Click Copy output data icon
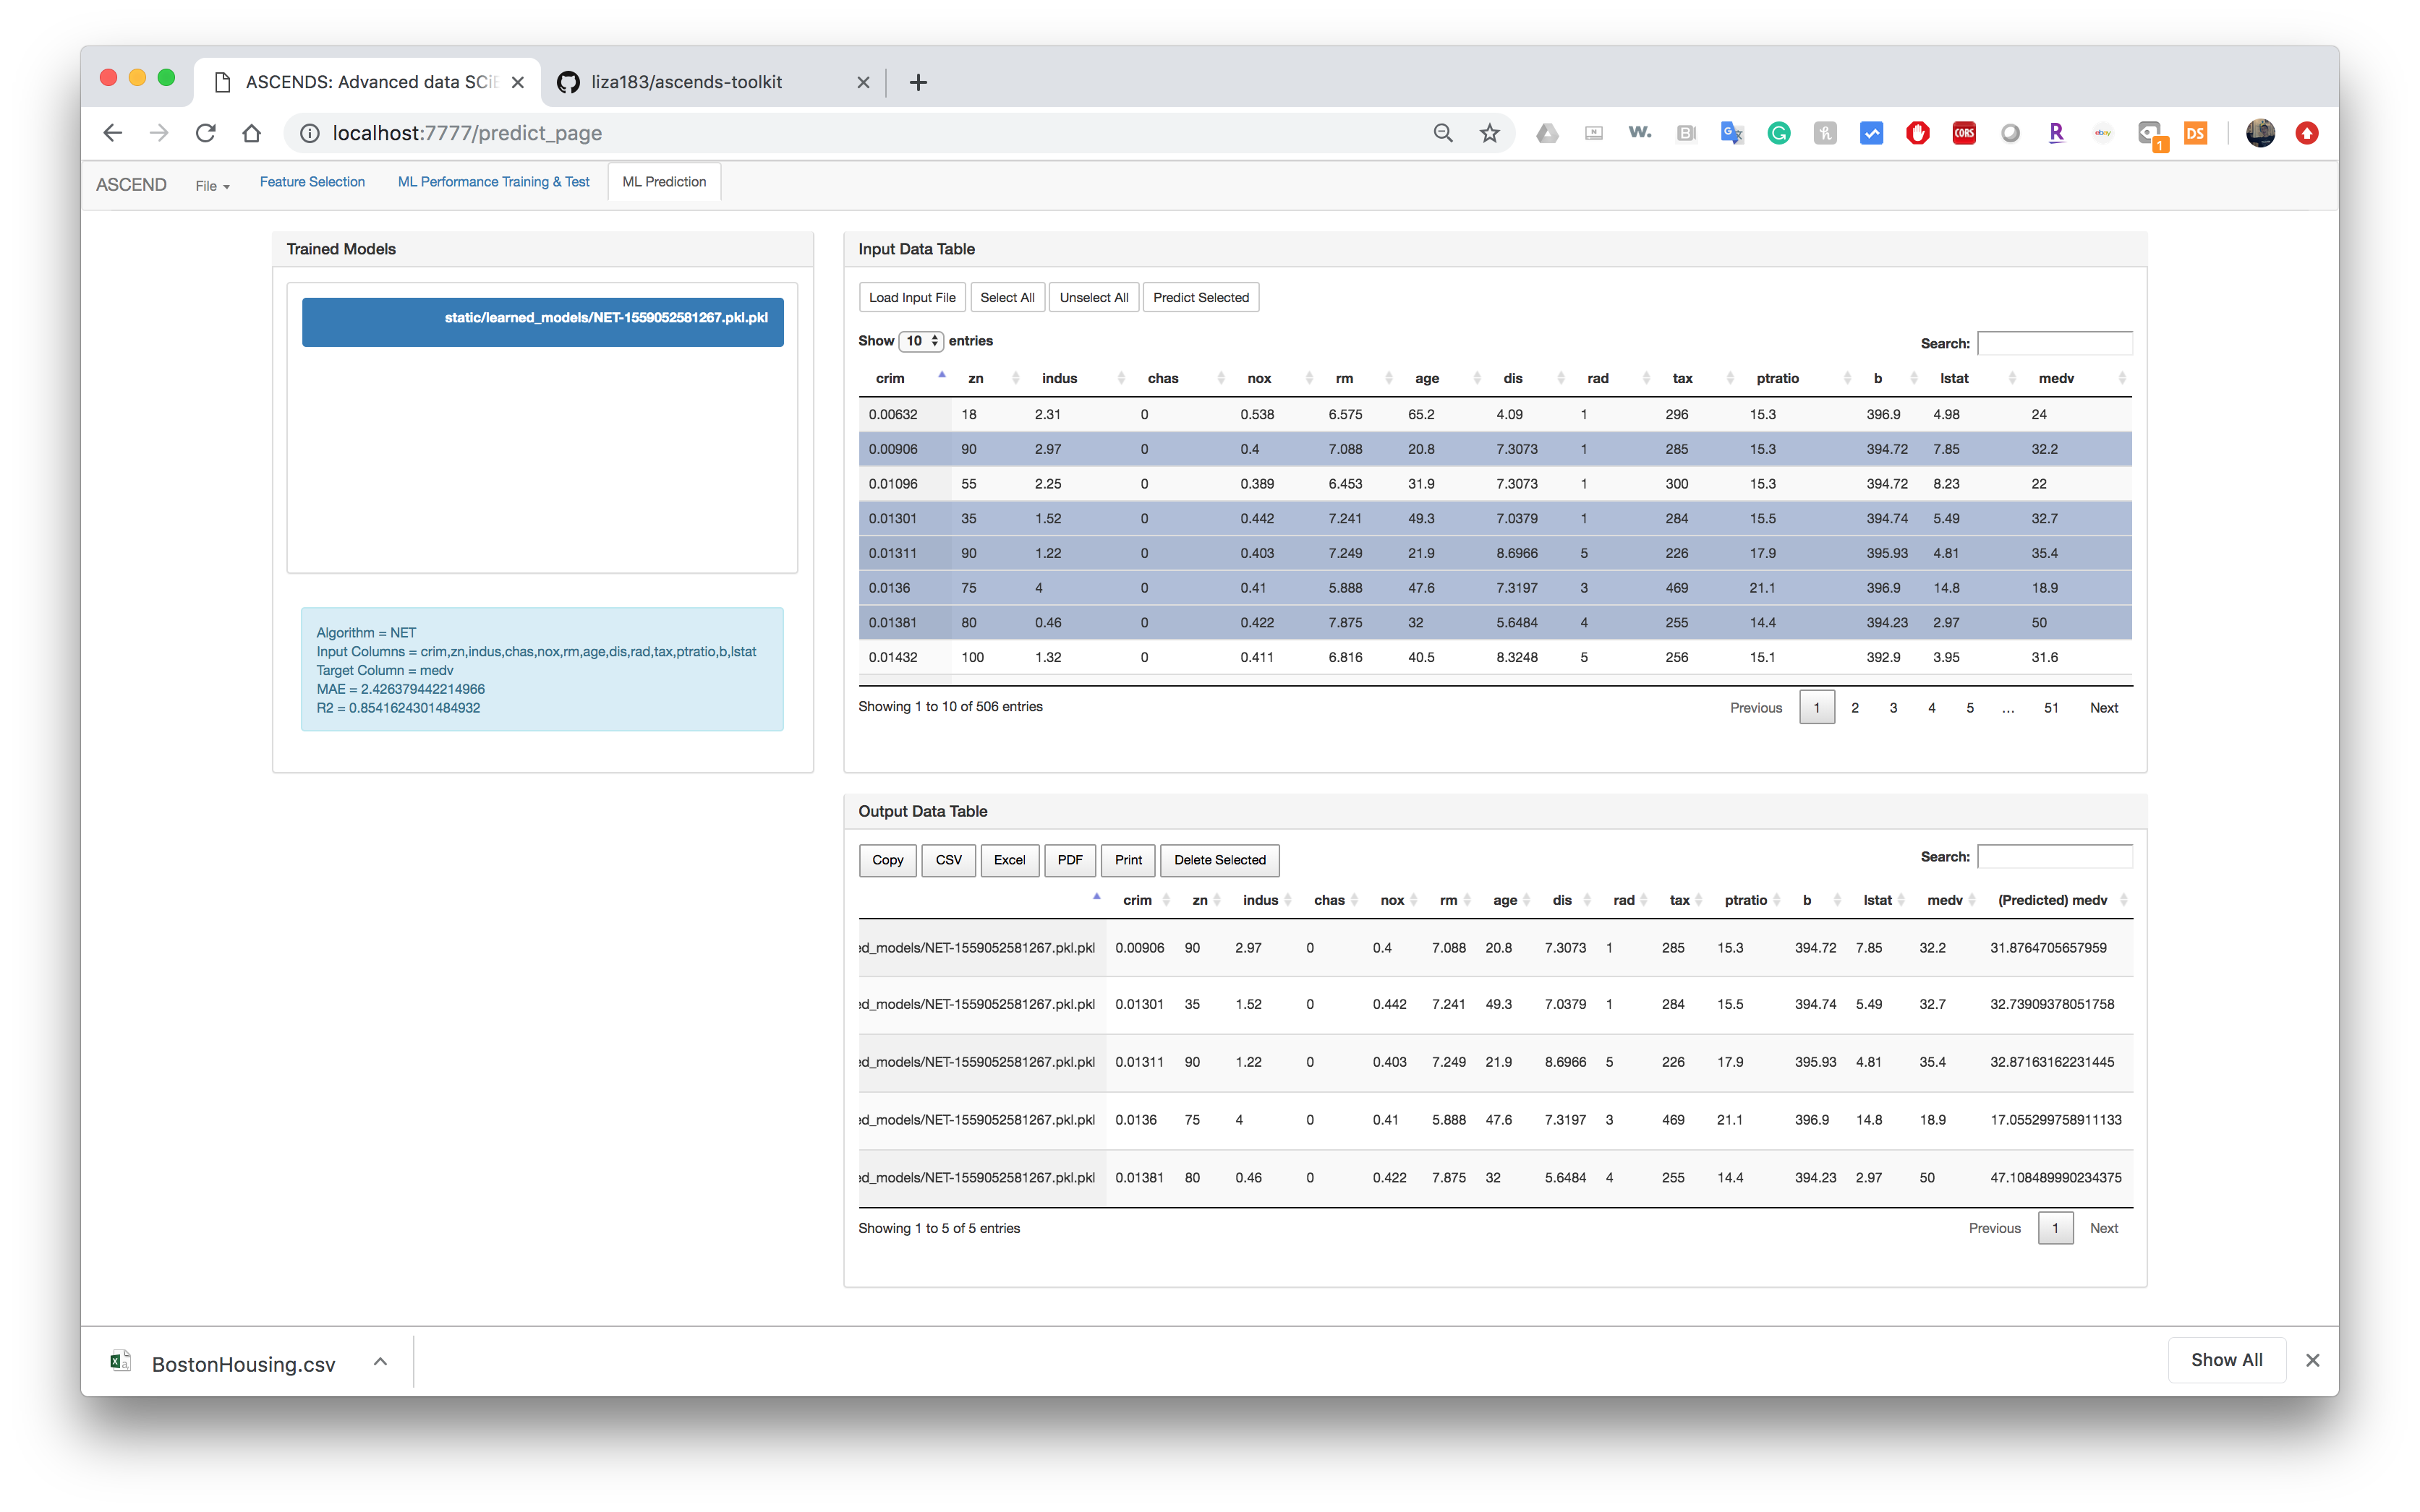The image size is (2420, 1512). click(887, 859)
